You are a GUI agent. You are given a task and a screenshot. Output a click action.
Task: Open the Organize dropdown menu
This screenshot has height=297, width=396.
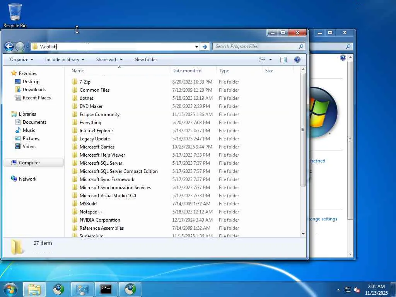click(22, 60)
